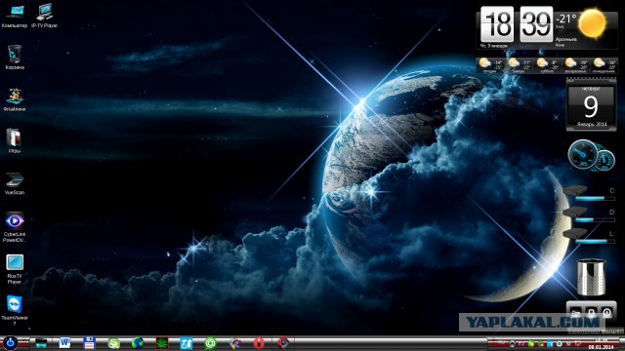Open RusTV Player desktop shortcut
Viewport: 625px width, 351px height.
pos(15,269)
